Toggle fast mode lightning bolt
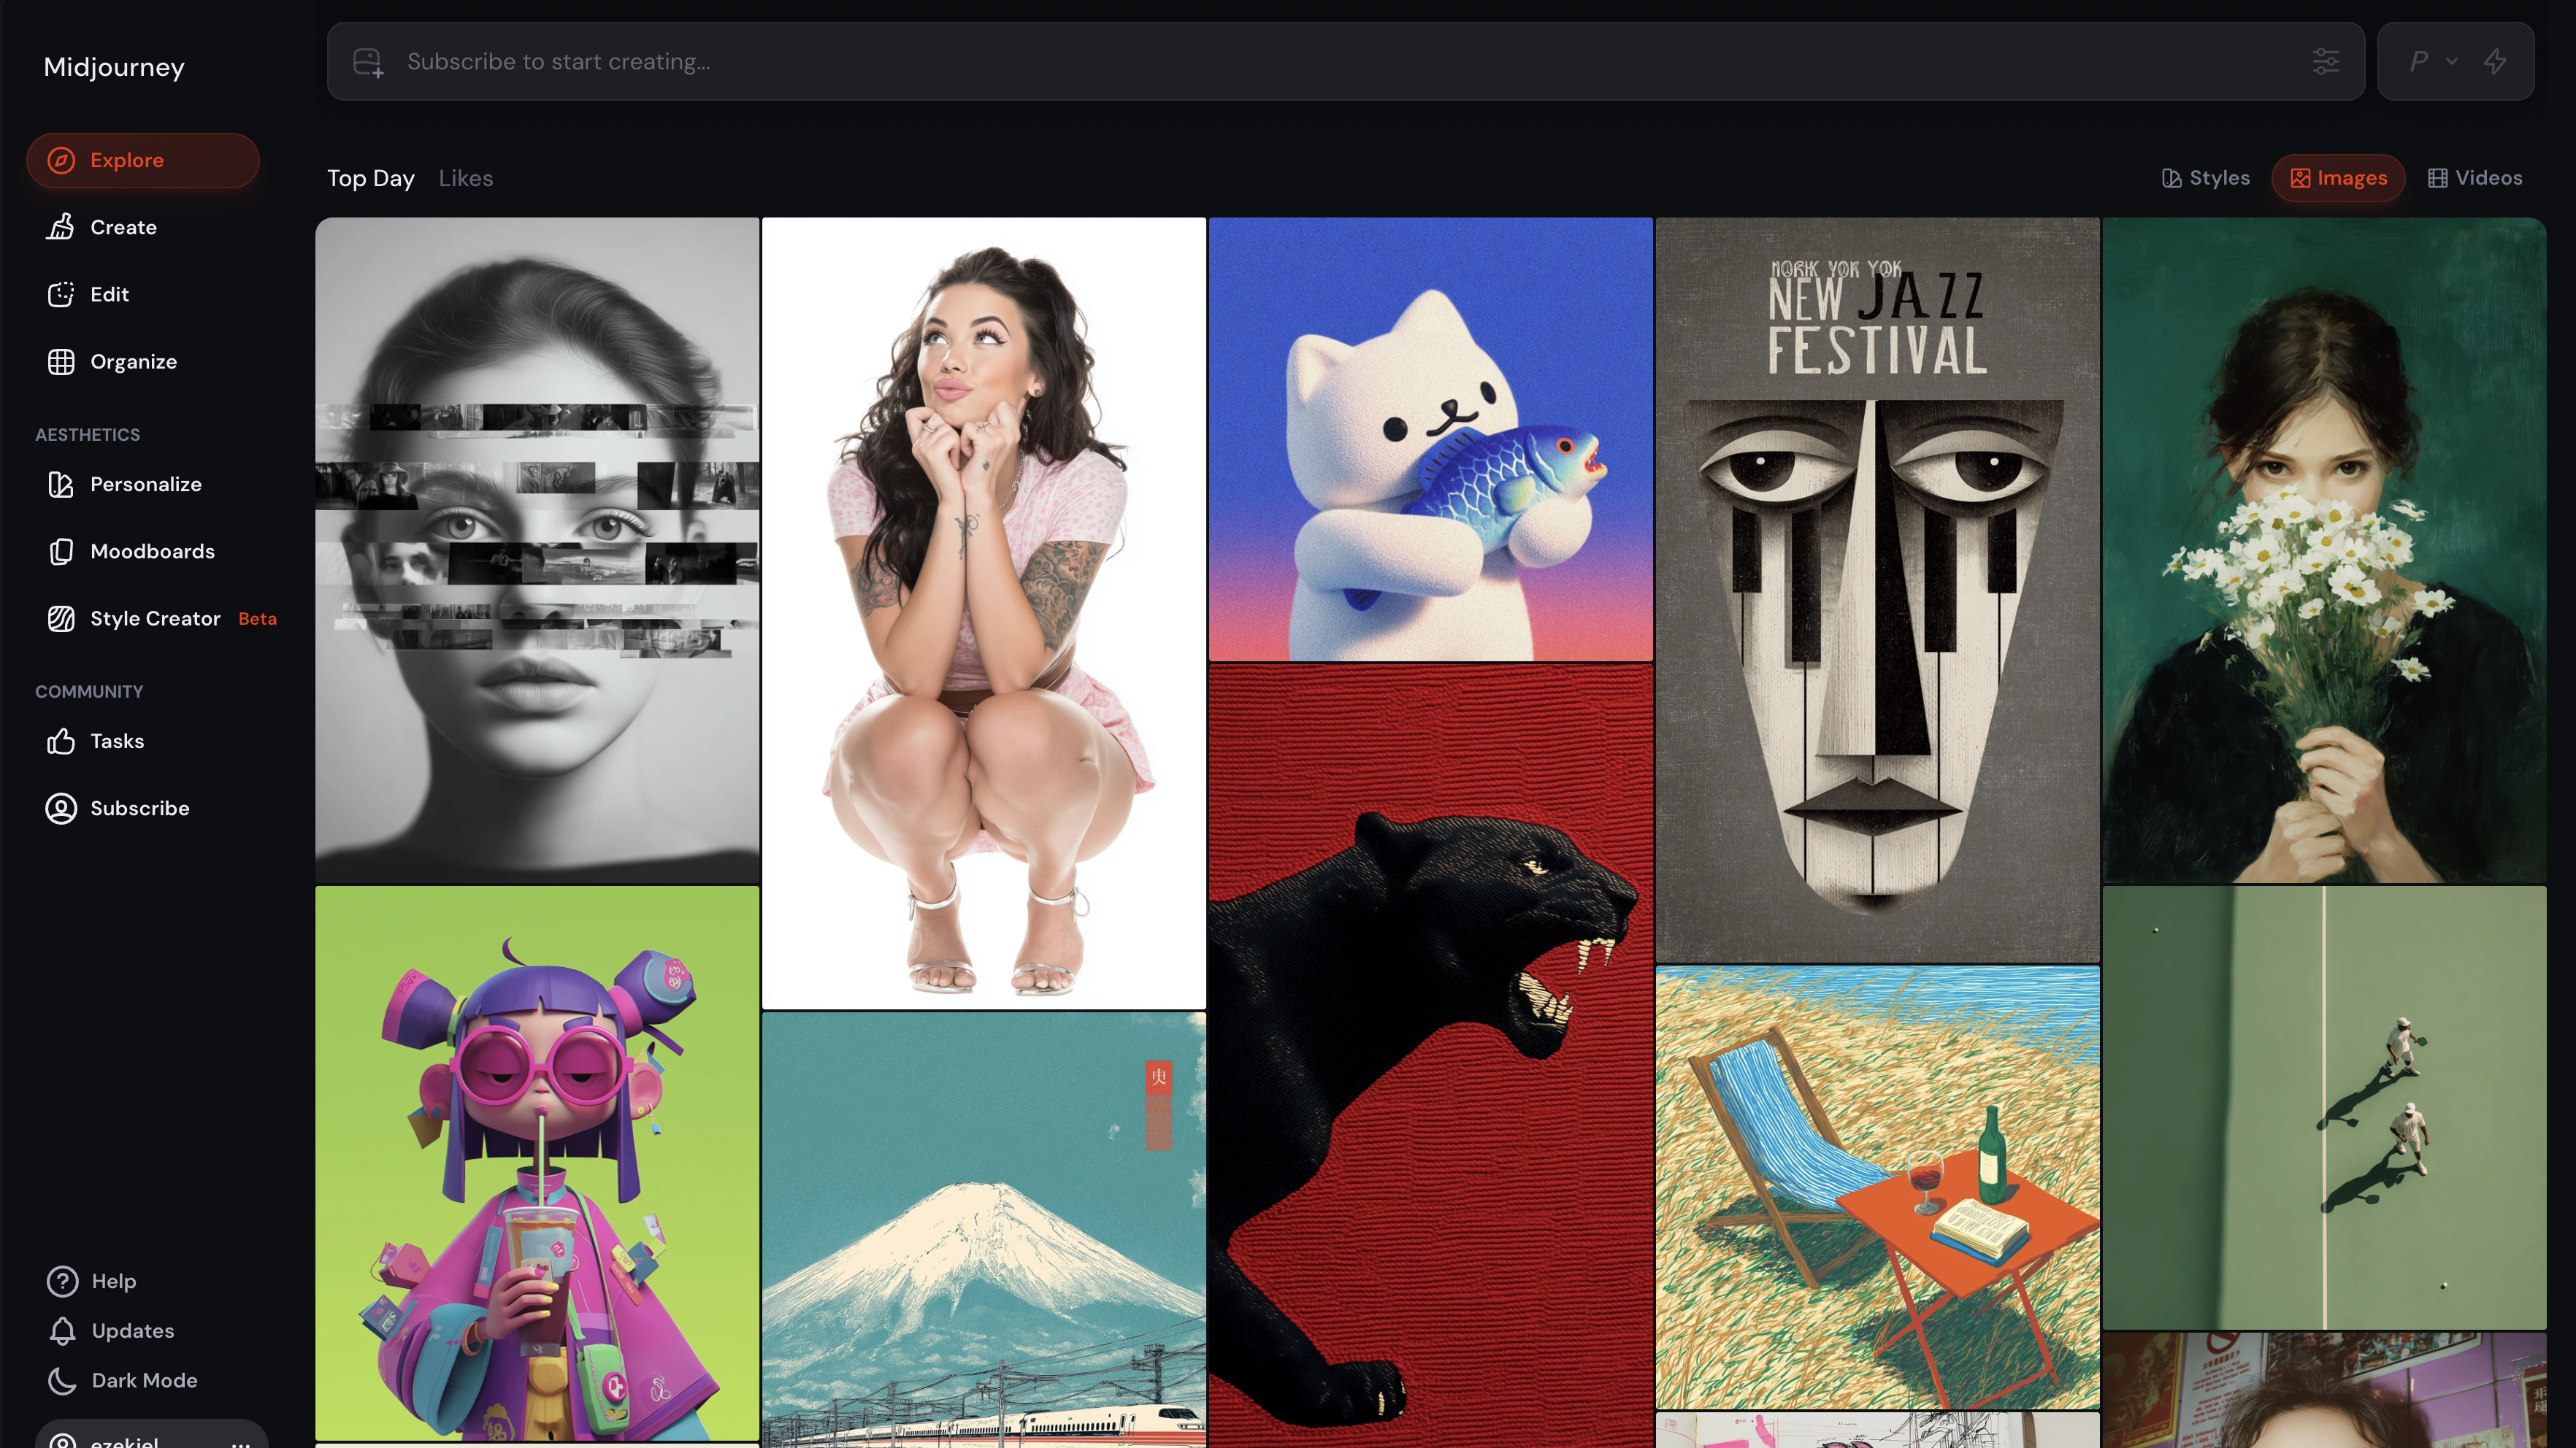The width and height of the screenshot is (2576, 1448). tap(2495, 62)
